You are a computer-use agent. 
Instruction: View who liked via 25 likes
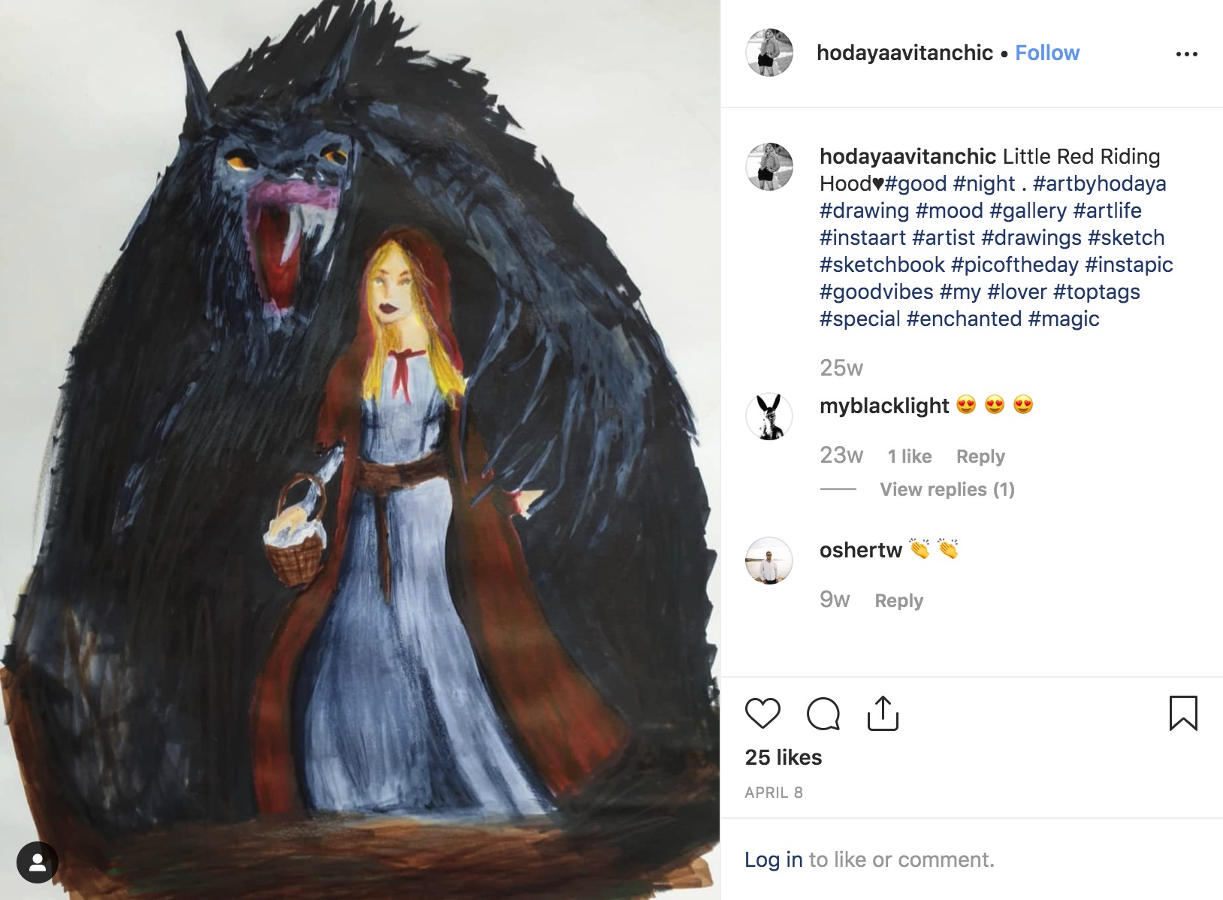click(784, 757)
